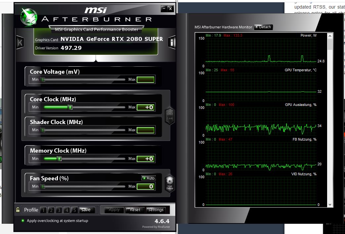The height and width of the screenshot is (234, 345).
Task: Click the Fan Speed 0 value field
Action: 146,186
